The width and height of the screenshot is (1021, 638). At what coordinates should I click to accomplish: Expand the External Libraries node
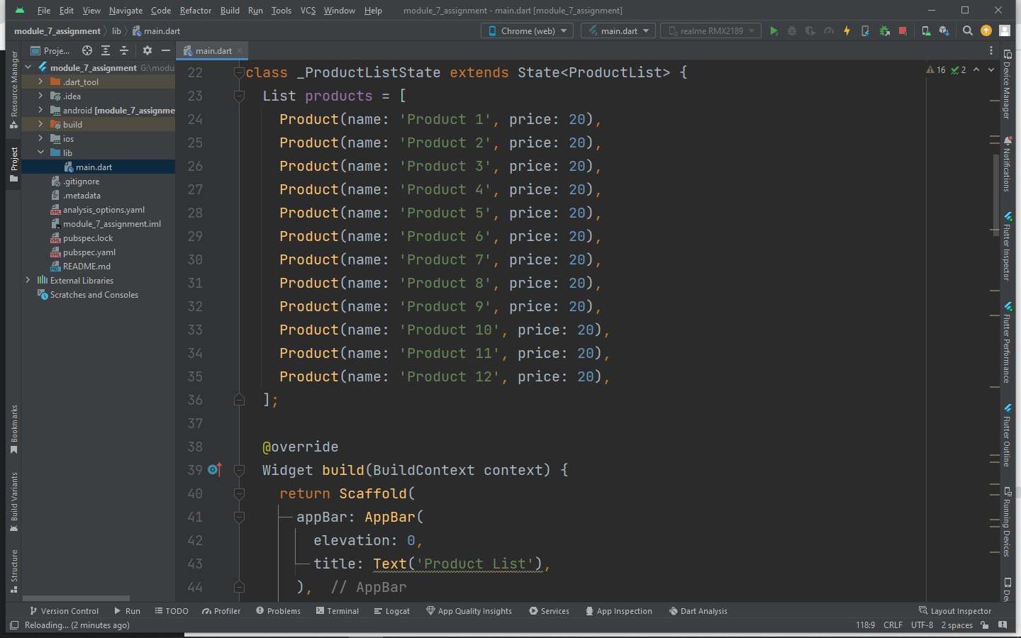pyautogui.click(x=28, y=280)
